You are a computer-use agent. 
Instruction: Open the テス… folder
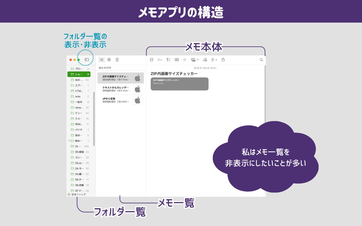(79, 118)
